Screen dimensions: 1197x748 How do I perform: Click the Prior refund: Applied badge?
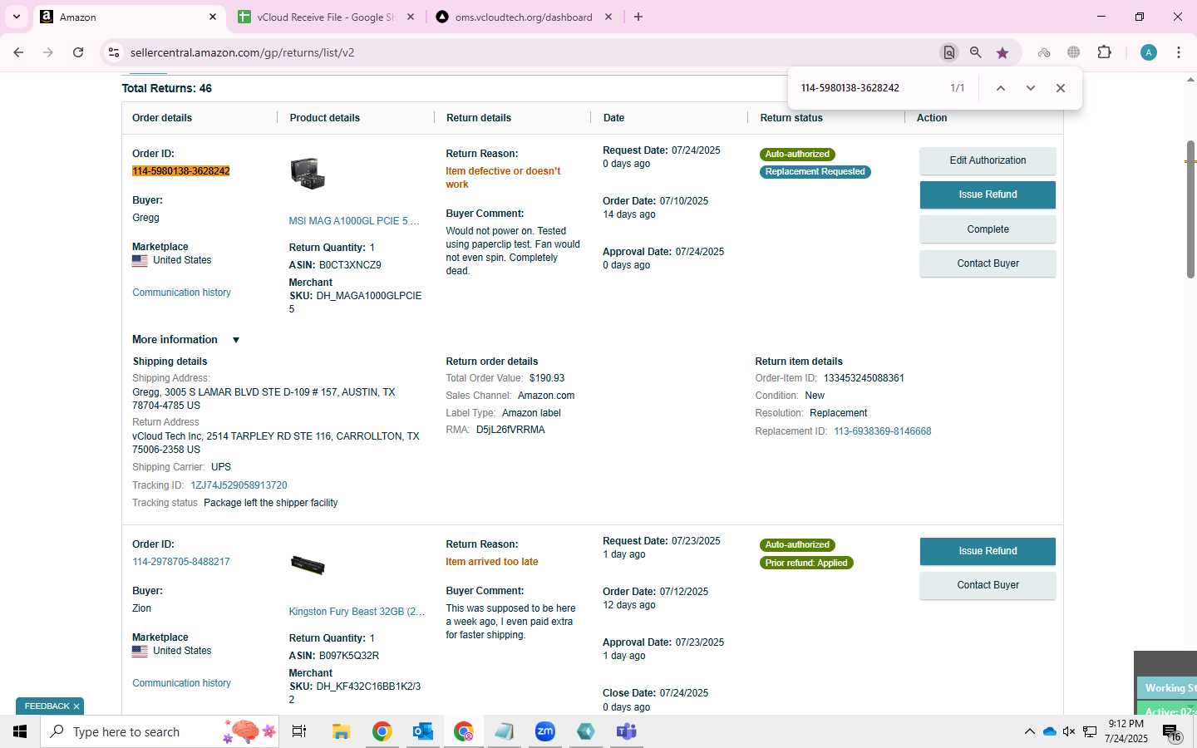806,563
